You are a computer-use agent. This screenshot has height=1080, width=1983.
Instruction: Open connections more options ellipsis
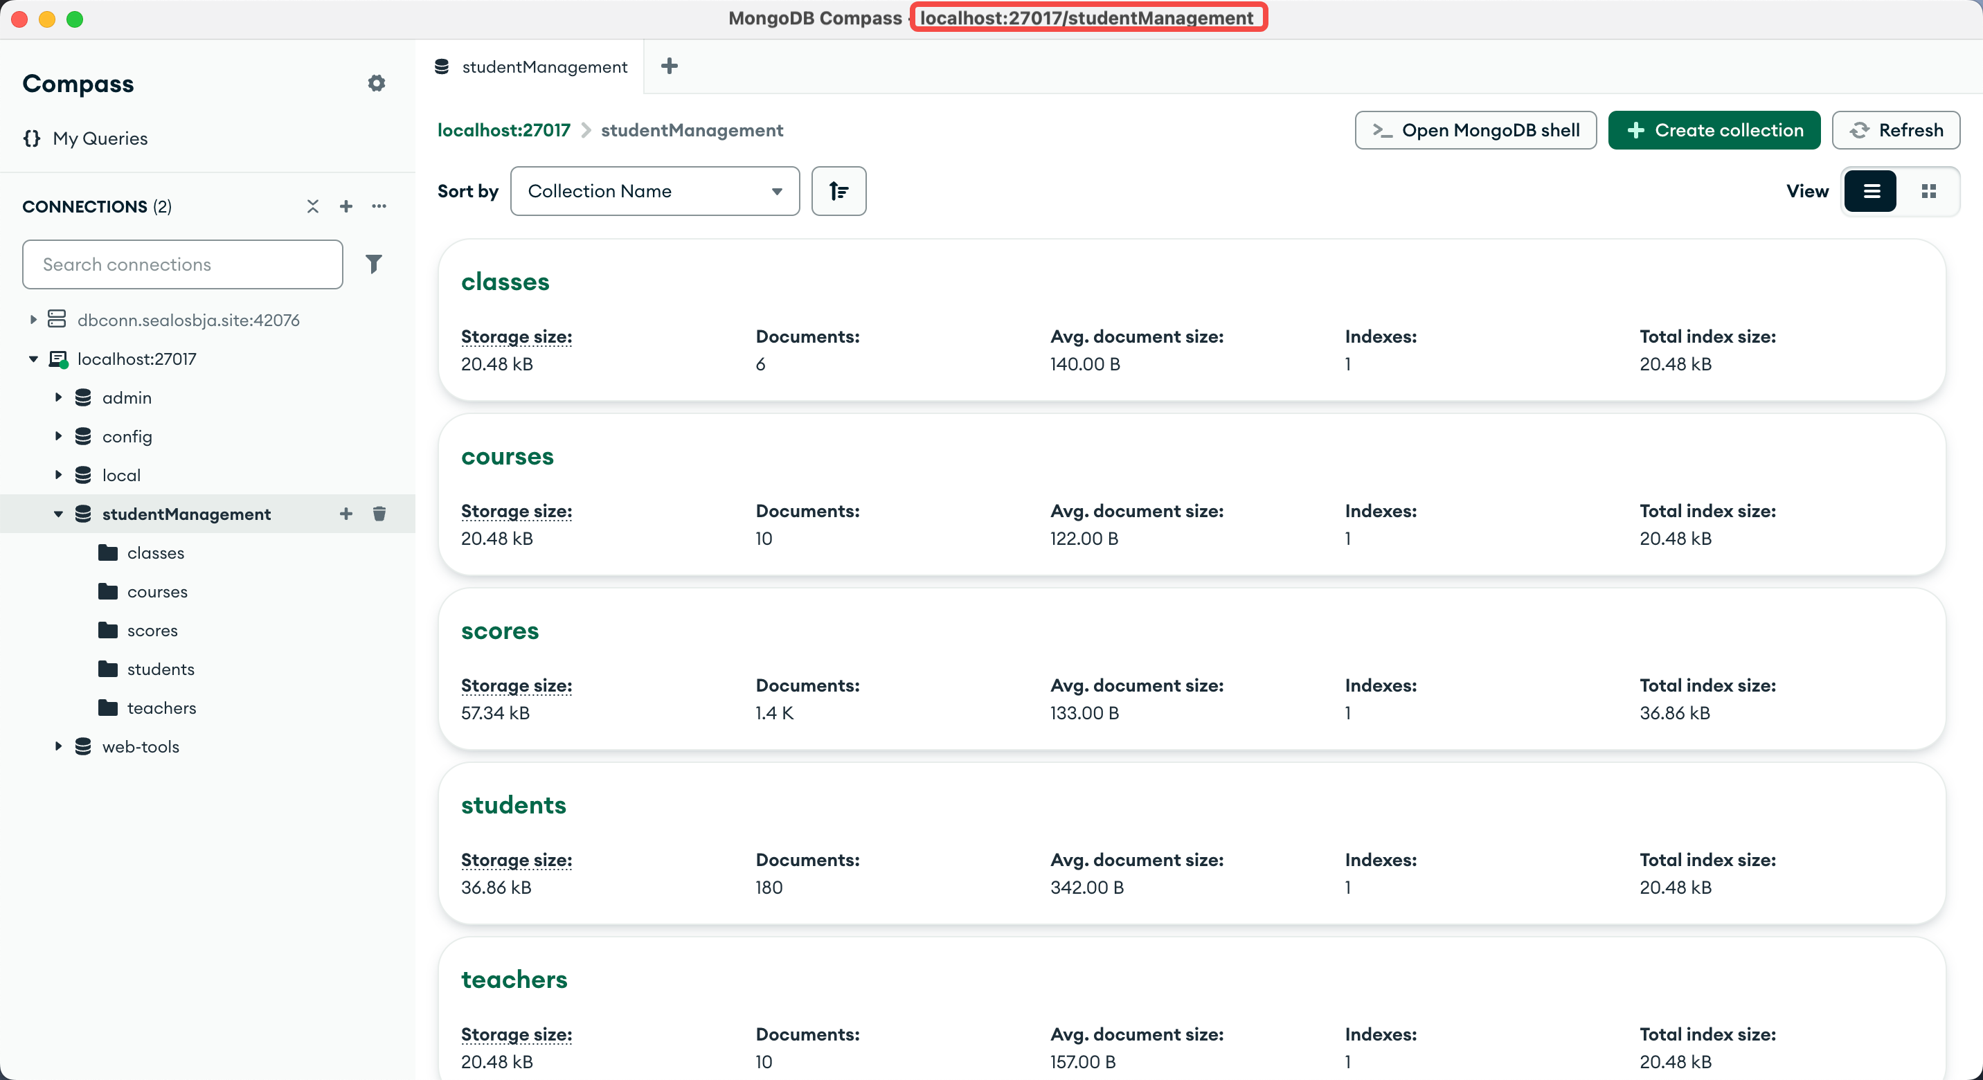pyautogui.click(x=379, y=206)
